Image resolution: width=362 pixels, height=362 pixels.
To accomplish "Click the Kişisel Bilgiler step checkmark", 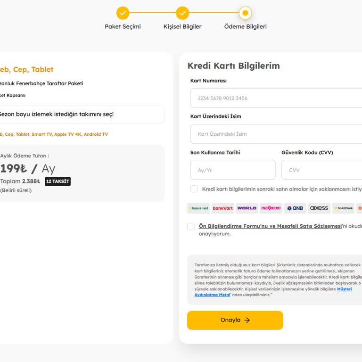I will (182, 13).
